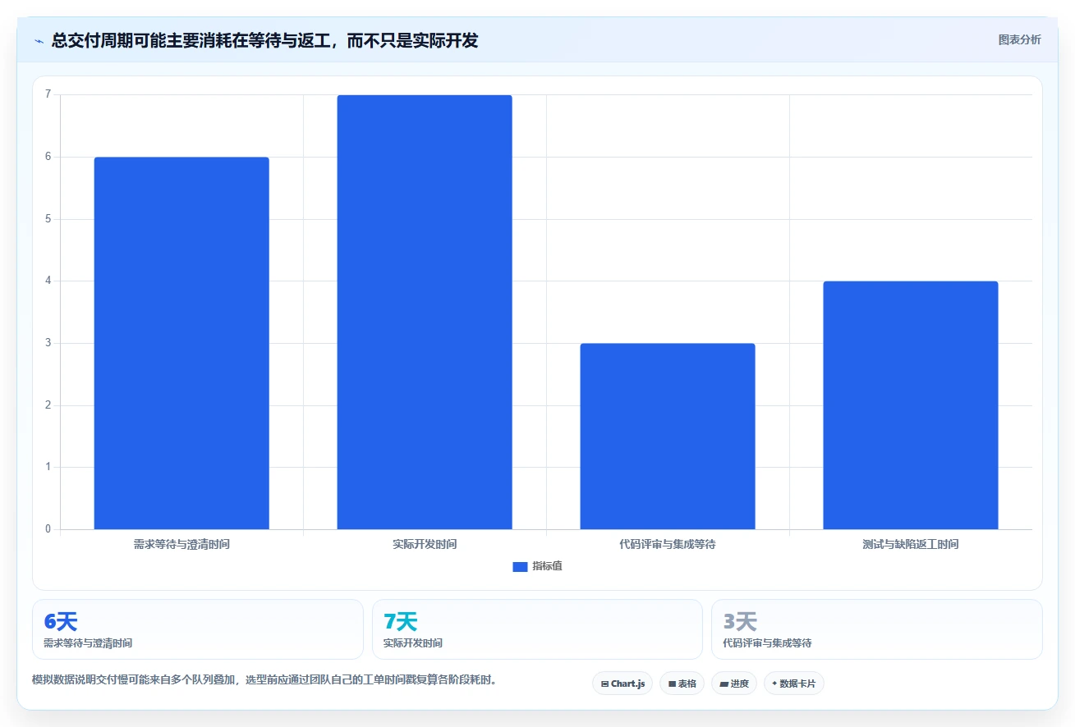Click y-axis tick value 0
Screen dimensions: 1075x727
coord(48,529)
